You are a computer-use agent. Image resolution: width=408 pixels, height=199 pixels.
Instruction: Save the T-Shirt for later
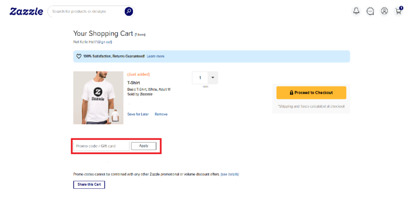[138, 115]
